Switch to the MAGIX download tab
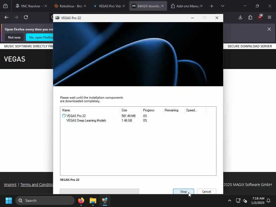This screenshot has width=276, height=207. (x=146, y=6)
